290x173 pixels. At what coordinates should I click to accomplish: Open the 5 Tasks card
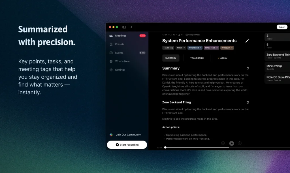coord(277,46)
